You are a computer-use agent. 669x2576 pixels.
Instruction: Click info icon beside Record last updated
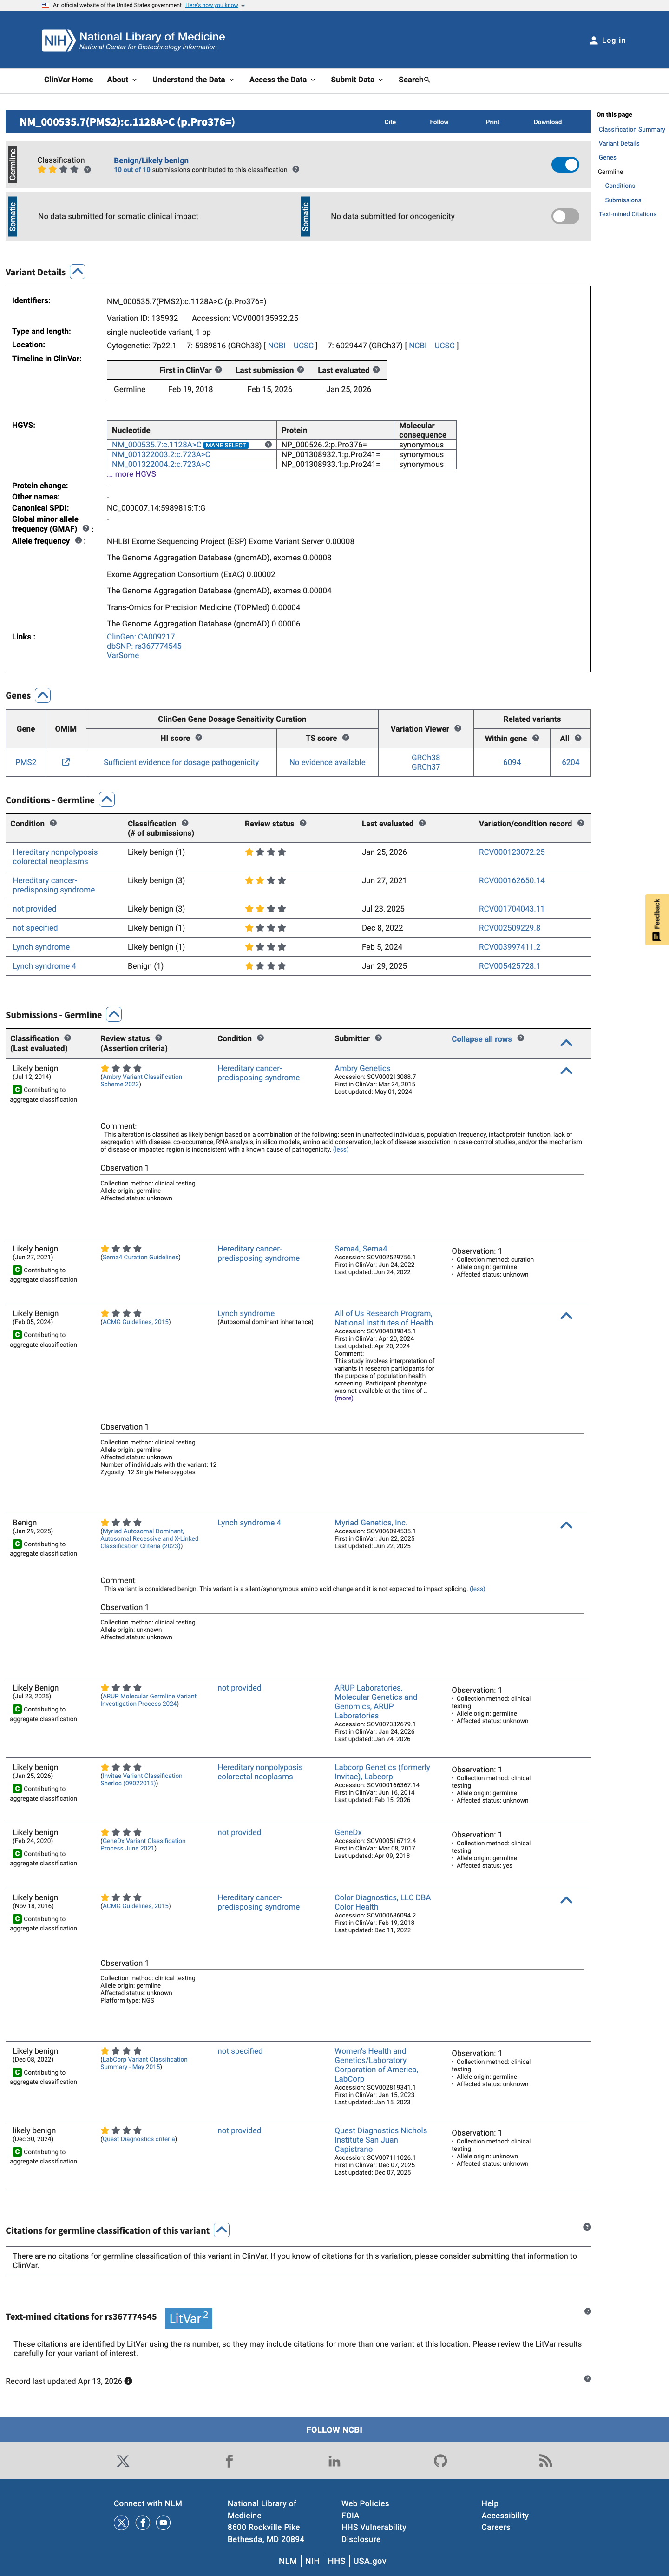(128, 2381)
